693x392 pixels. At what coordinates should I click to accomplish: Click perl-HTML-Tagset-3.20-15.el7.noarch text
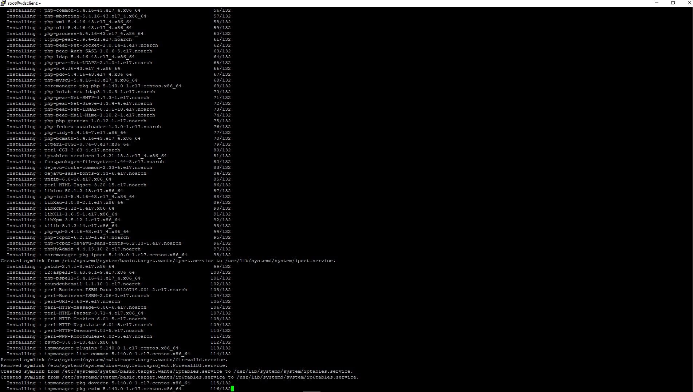(95, 185)
